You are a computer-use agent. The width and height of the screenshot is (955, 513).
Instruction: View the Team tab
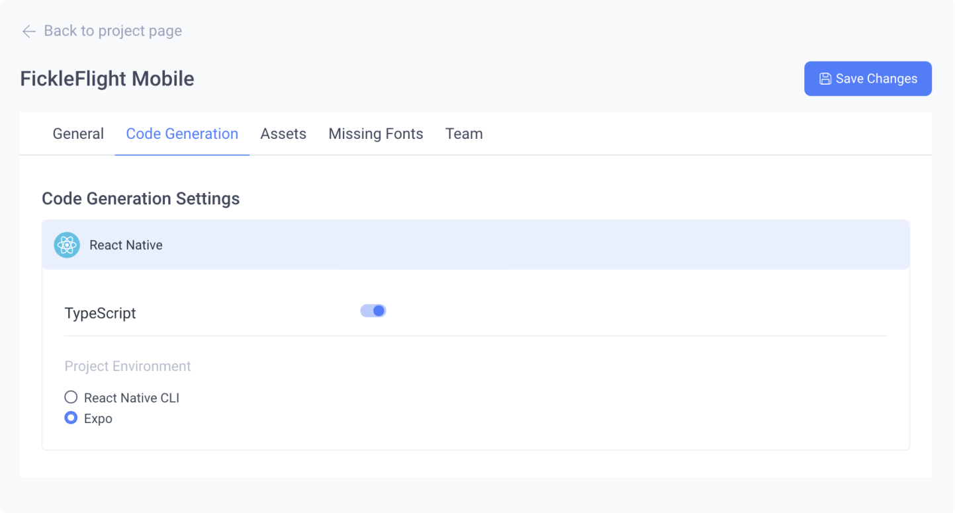coord(464,134)
